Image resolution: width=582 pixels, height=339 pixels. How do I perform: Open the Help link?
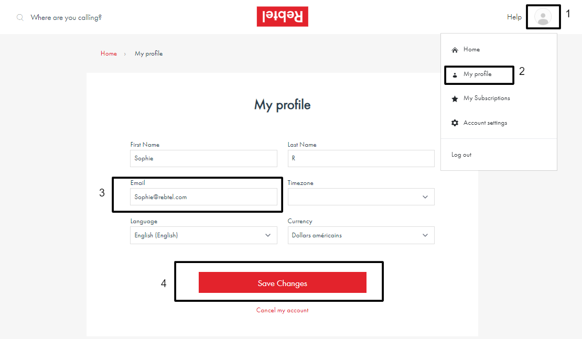[514, 17]
